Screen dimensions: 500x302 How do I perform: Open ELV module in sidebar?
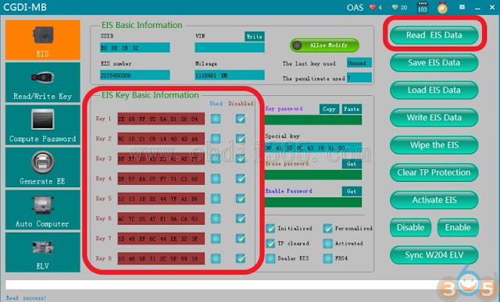click(43, 252)
